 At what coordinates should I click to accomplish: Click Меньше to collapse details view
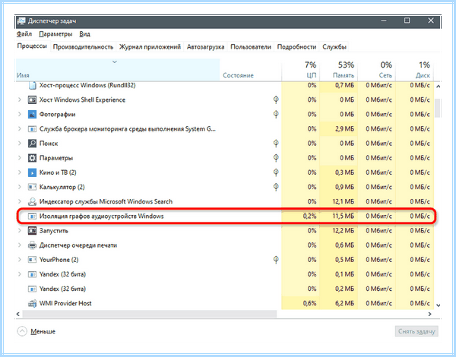pos(36,331)
